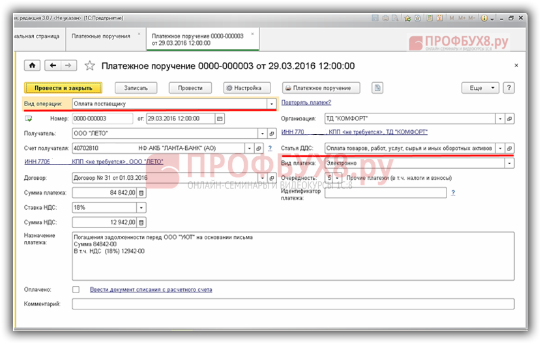The image size is (541, 344).
Task: Click the Записать button
Action: tap(136, 88)
